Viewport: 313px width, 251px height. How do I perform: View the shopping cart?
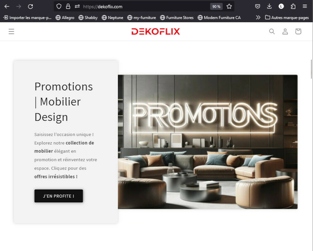point(298,31)
